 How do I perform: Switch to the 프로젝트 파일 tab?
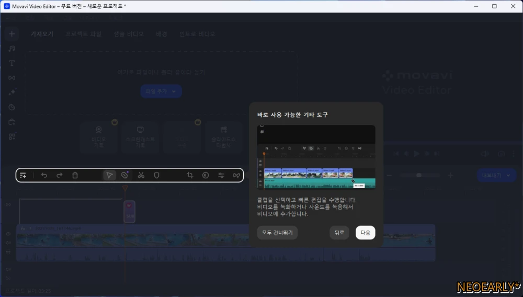pos(83,34)
